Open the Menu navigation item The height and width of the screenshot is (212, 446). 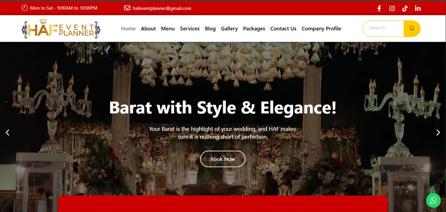click(x=168, y=29)
